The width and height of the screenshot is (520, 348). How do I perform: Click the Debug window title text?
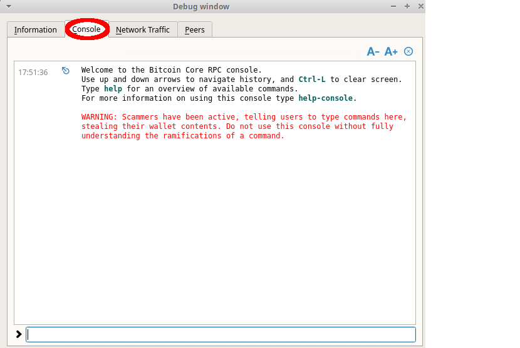tap(201, 7)
